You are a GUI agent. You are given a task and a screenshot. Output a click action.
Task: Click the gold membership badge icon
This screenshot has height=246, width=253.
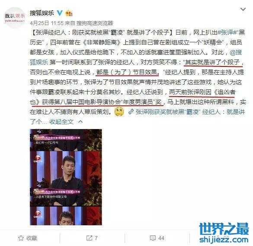pos(69,13)
